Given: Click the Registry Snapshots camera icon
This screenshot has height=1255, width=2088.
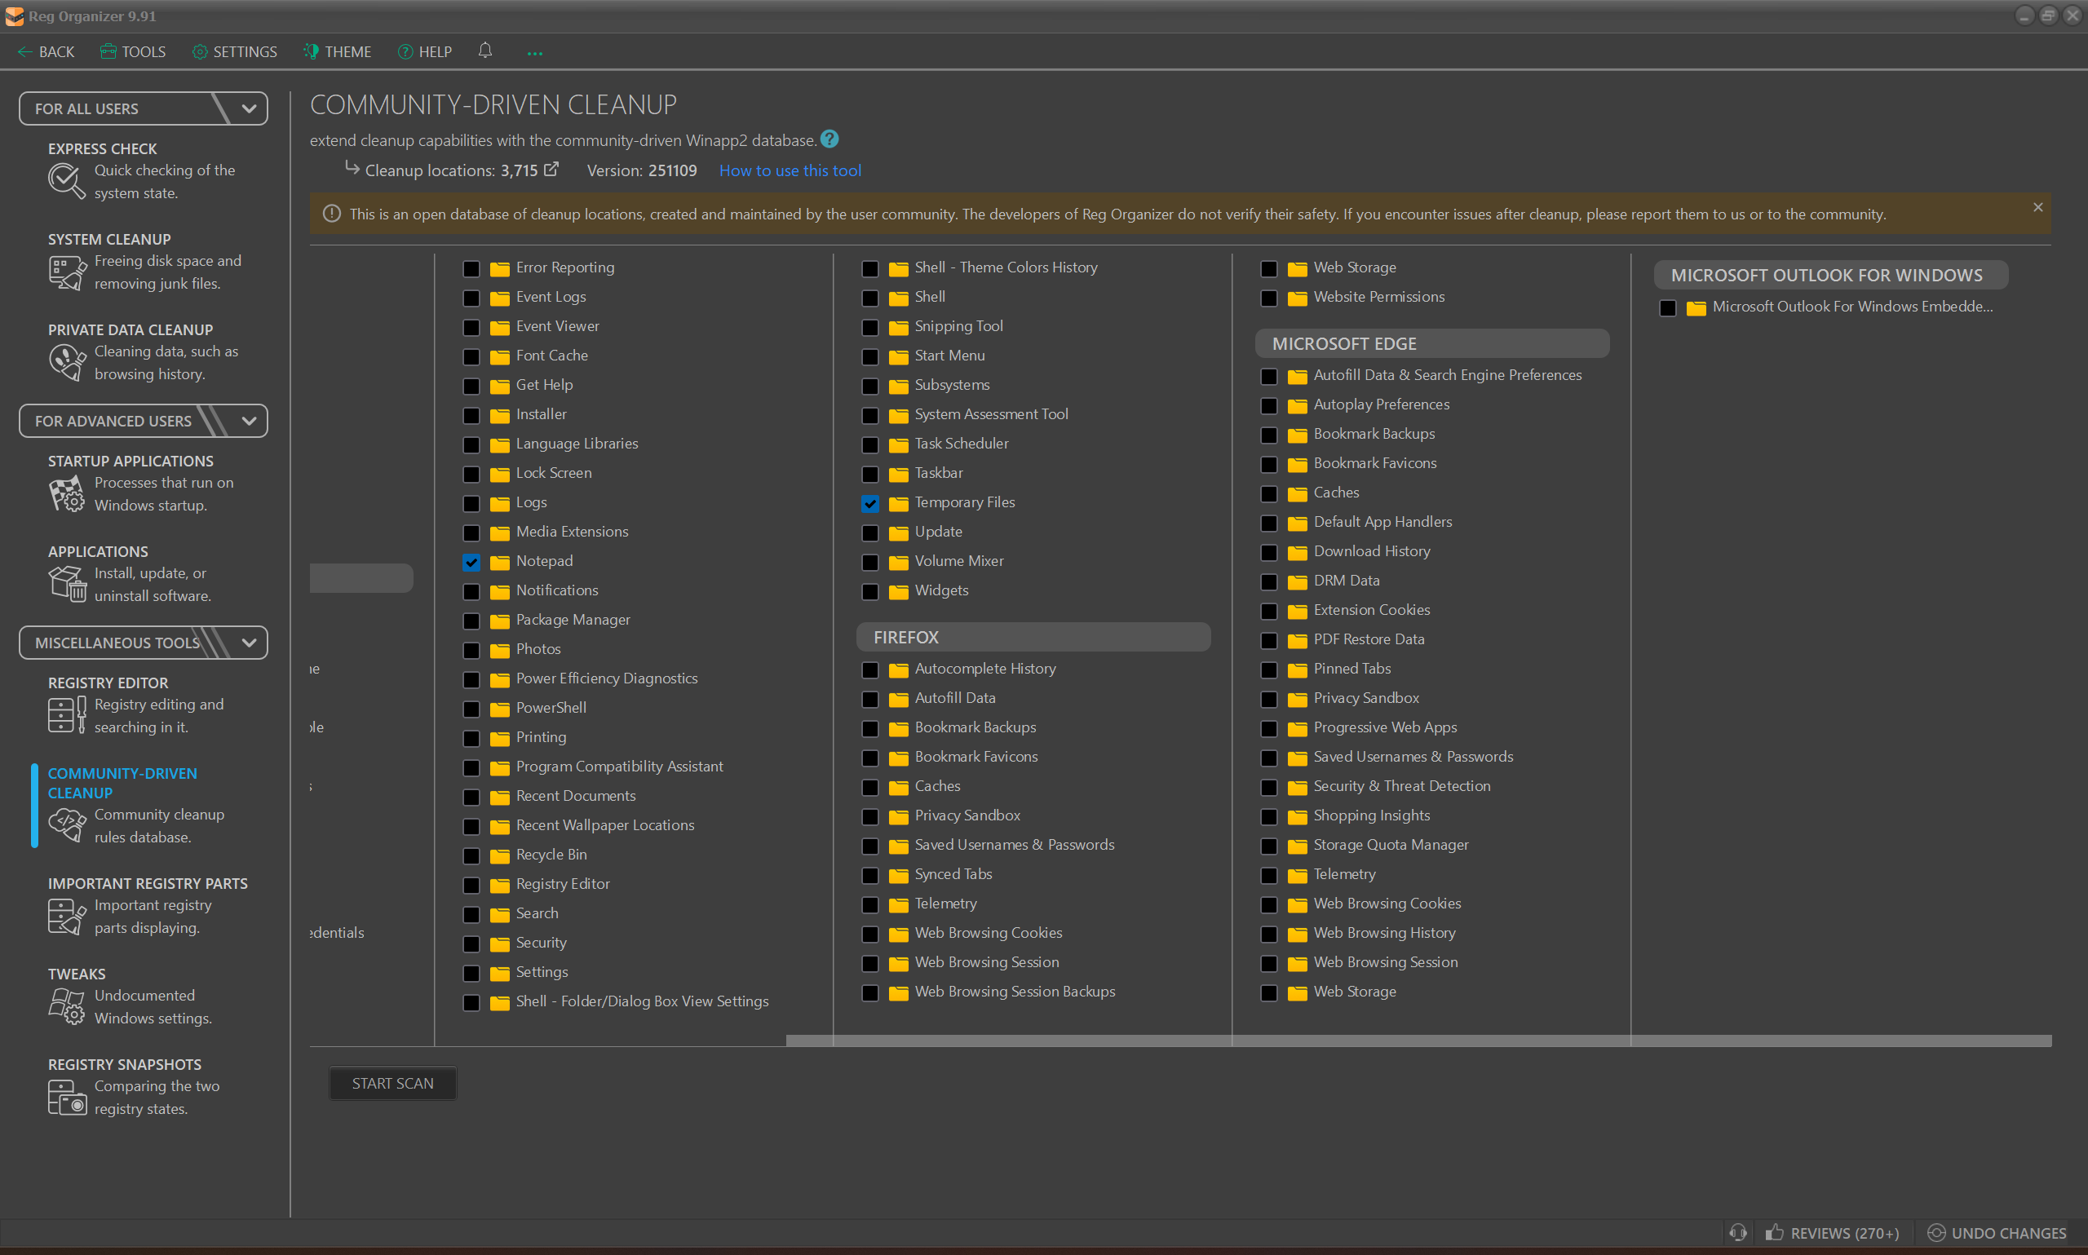Looking at the screenshot, I should [67, 1097].
